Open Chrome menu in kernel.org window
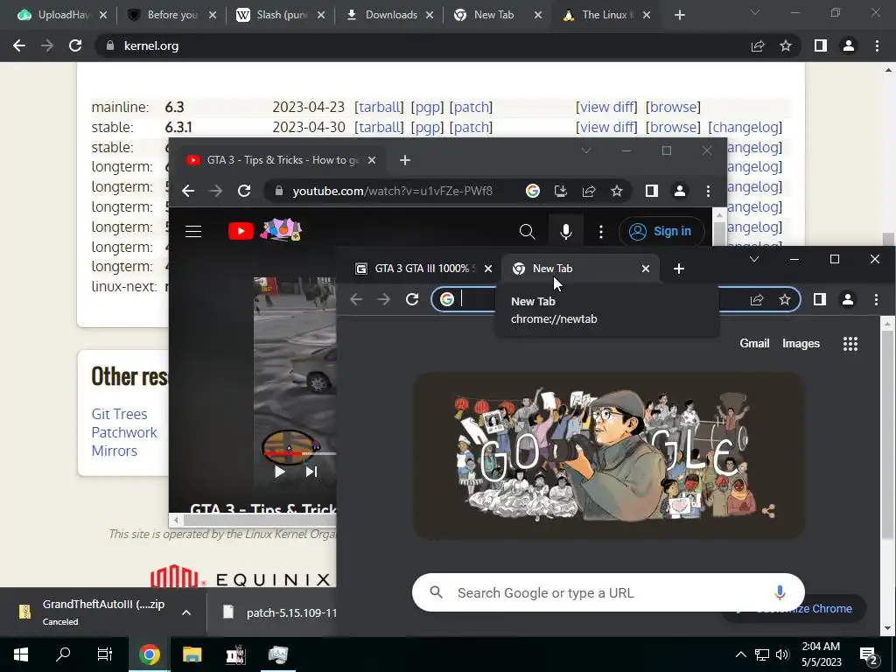This screenshot has height=672, width=896. [877, 45]
